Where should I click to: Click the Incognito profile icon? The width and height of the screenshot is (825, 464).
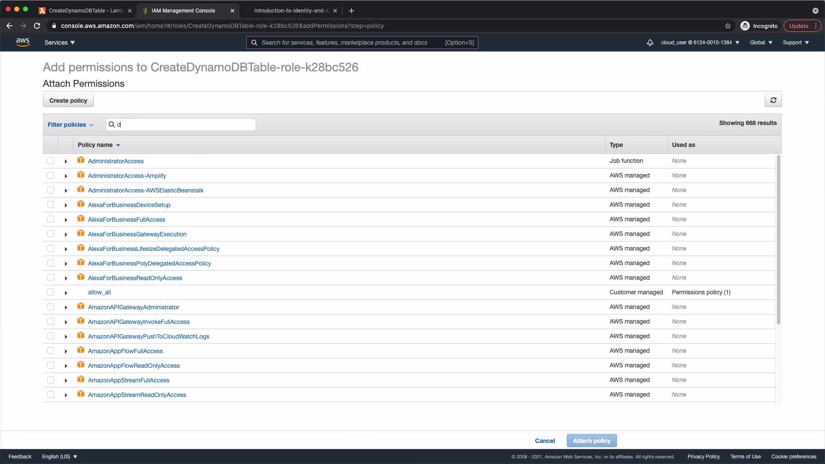[x=745, y=26]
